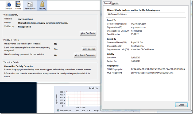The width and height of the screenshot is (193, 114).
Task: Click the Issued By section heading
Action: point(111,39)
